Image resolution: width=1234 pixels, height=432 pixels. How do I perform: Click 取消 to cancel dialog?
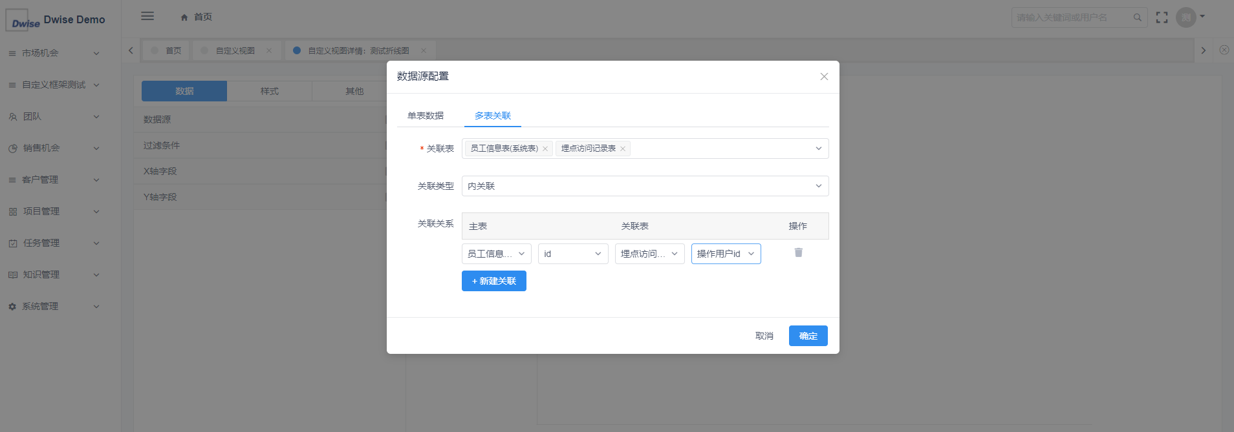point(764,336)
